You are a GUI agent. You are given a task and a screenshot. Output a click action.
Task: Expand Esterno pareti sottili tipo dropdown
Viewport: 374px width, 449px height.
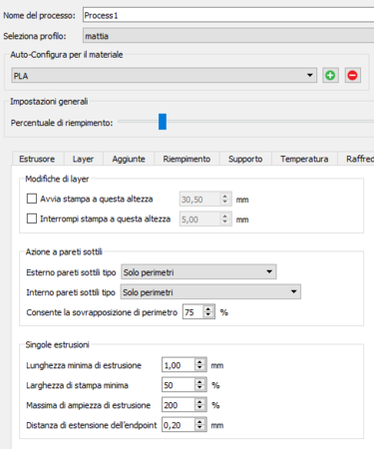point(198,272)
